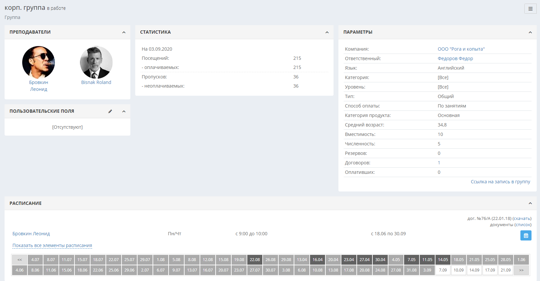
Task: Click the Средний возраст value 34,8
Action: [442, 125]
